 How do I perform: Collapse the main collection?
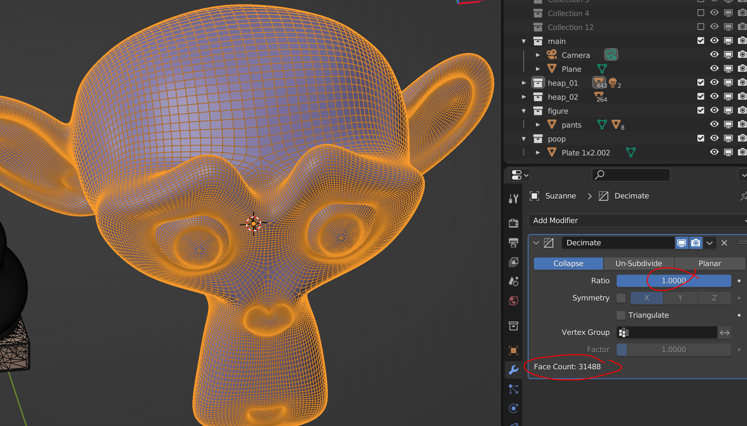[524, 41]
